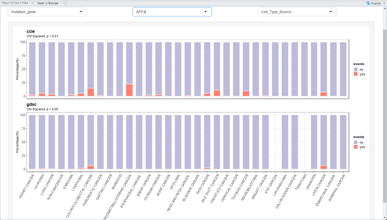Image resolution: width=387 pixels, height=220 pixels.
Task: Click the ccle legend 'yes' swatch
Action: [356, 74]
